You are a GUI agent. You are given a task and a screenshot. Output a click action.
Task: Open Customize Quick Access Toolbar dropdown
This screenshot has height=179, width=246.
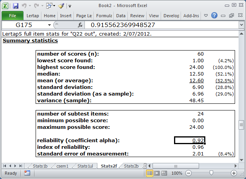coord(70,6)
